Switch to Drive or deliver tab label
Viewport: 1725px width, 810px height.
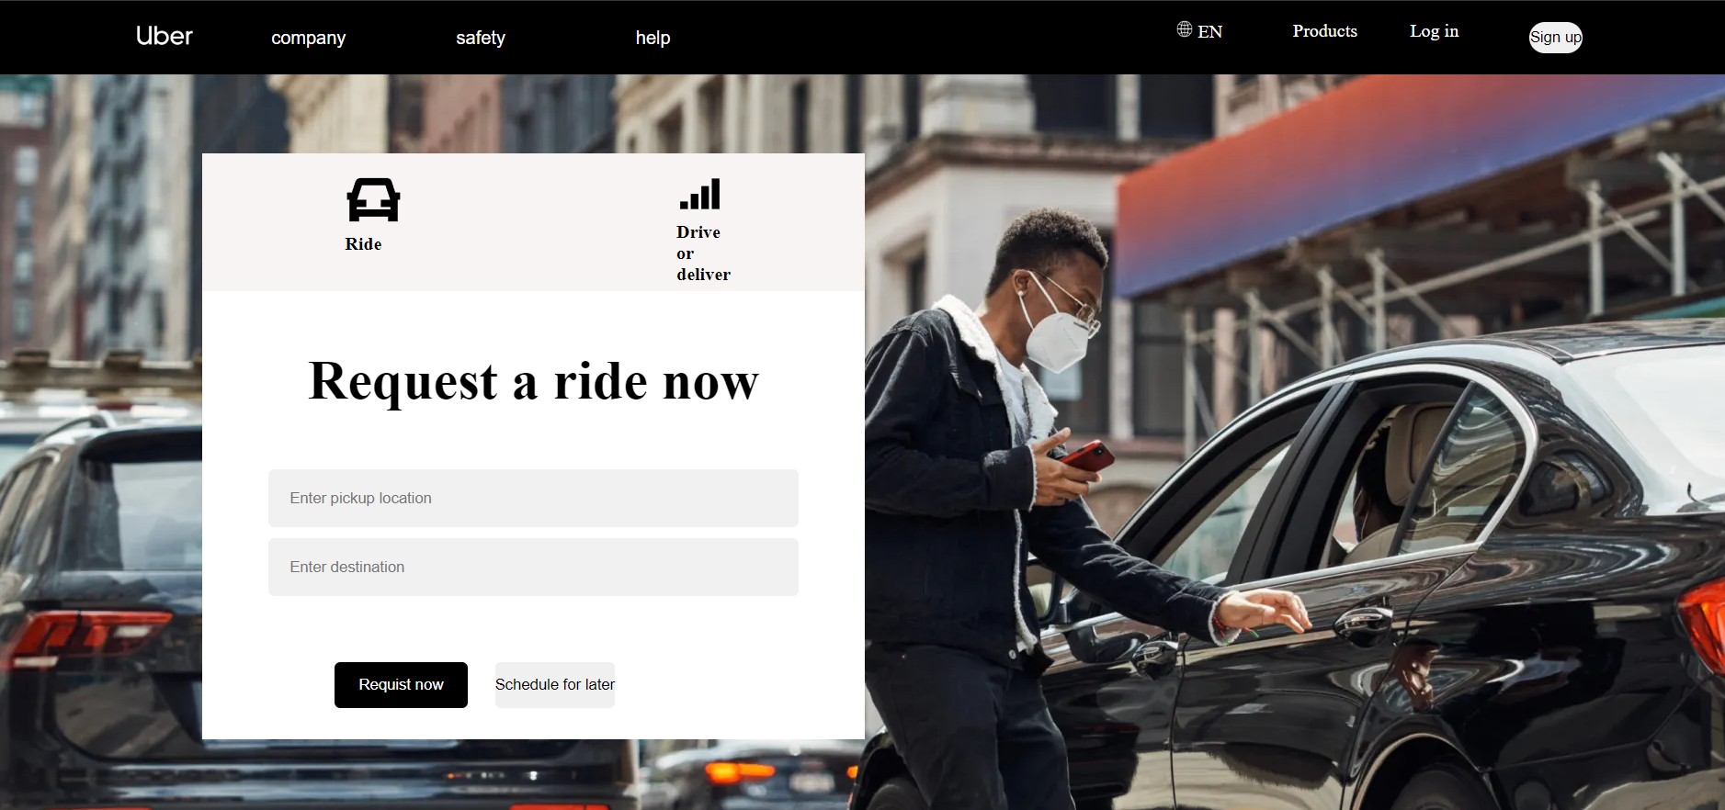coord(703,253)
